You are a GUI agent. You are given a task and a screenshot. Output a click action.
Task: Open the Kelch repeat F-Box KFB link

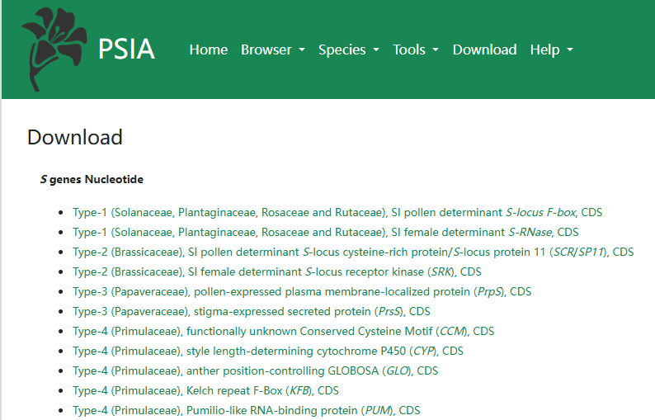[x=205, y=390]
